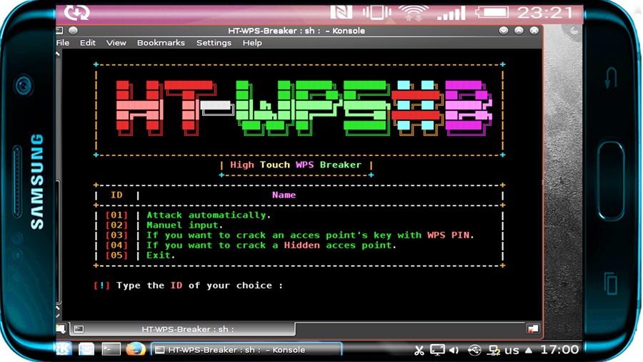Screen dimensions: 643x362
Task: Click the new tab icon in Konsole tab bar
Action: (x=61, y=328)
